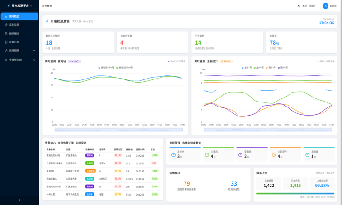Click the admin avatar icon
The height and width of the screenshot is (205, 342).
tap(325, 6)
